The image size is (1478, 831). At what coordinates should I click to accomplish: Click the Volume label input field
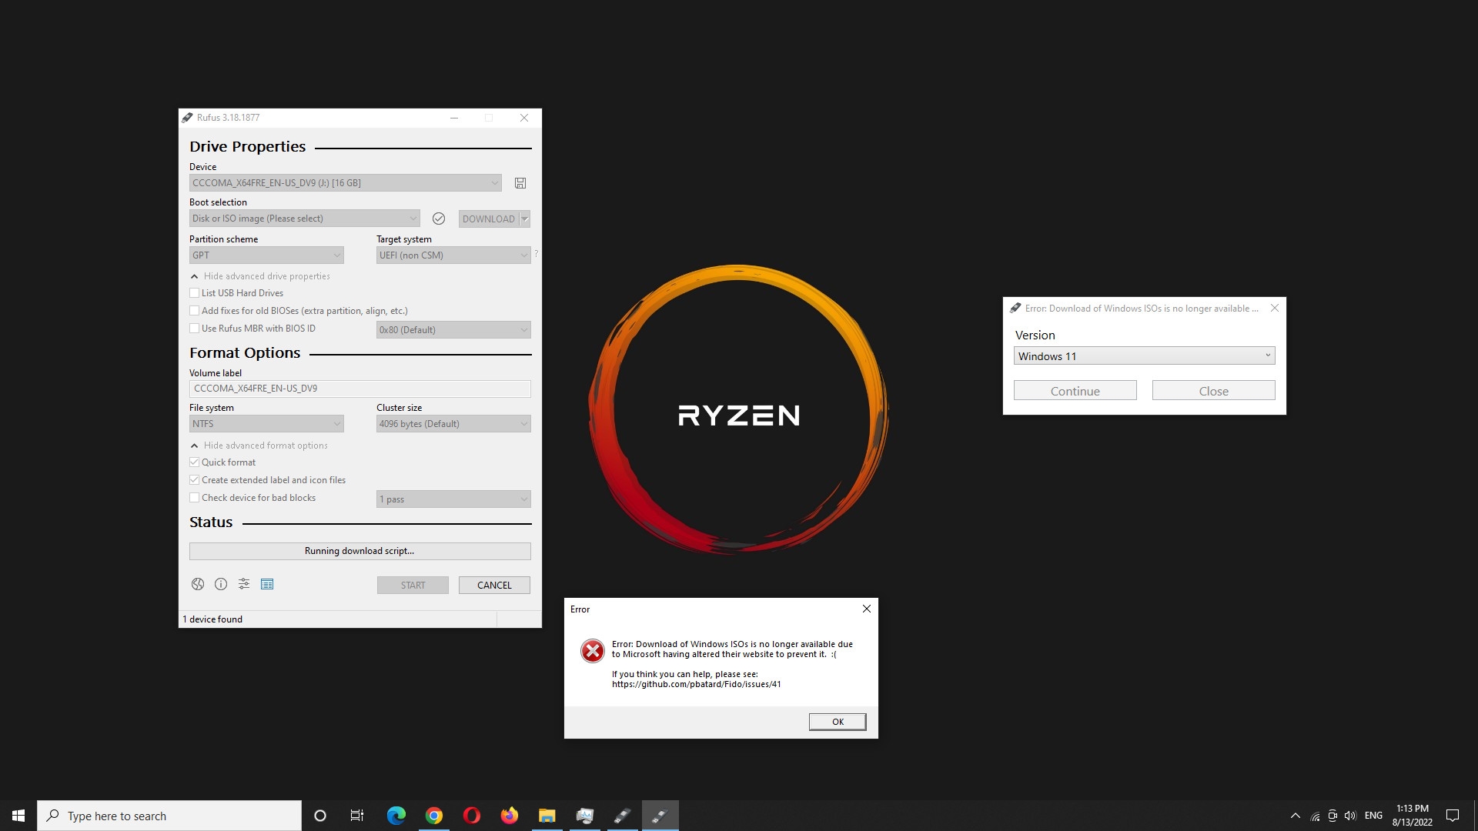(x=360, y=388)
